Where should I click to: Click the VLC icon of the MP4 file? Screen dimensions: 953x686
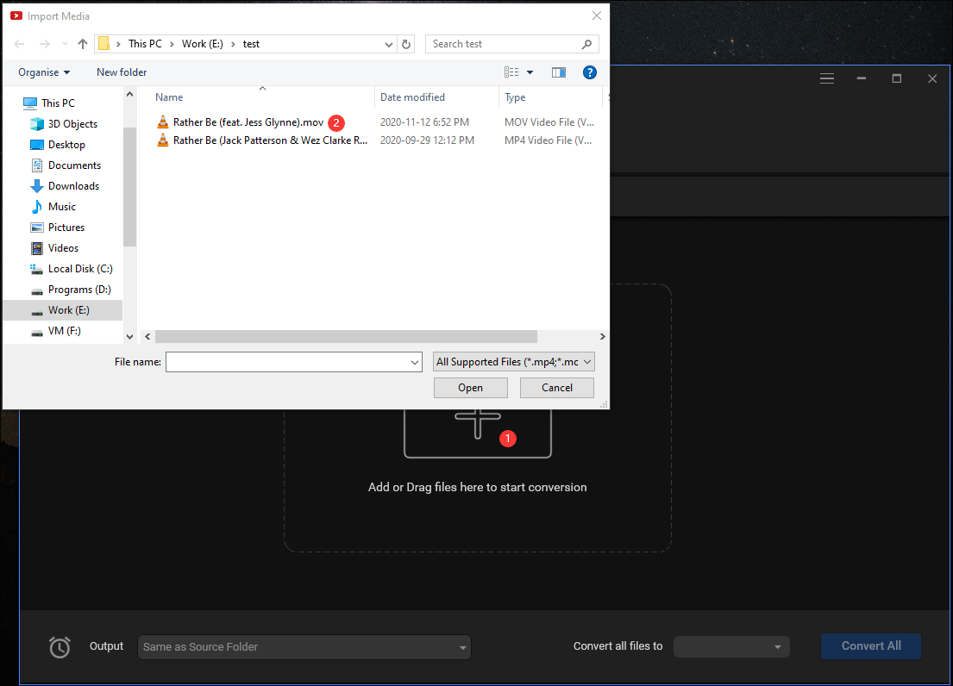click(x=163, y=140)
